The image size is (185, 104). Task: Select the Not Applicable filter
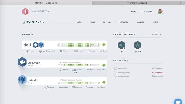122,76
